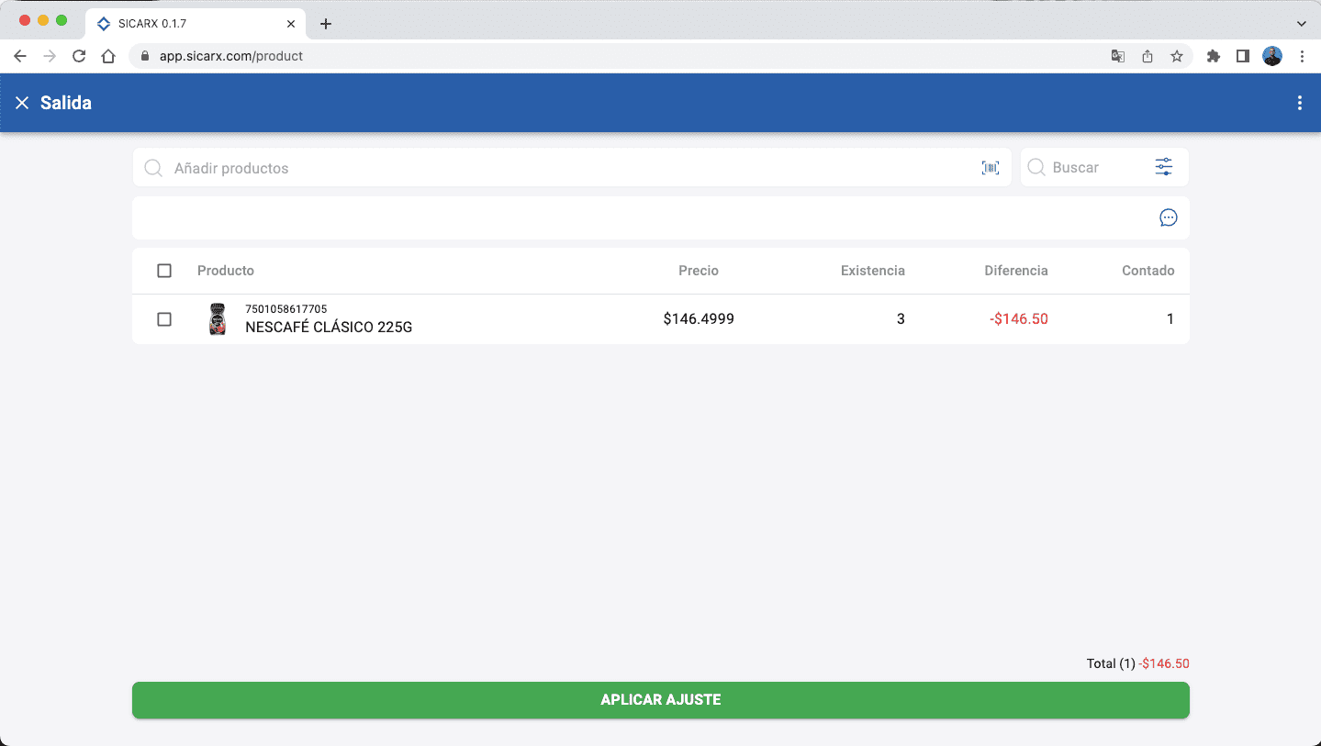The width and height of the screenshot is (1321, 746).
Task: Click the Google Translate icon in the address bar
Action: 1117,56
